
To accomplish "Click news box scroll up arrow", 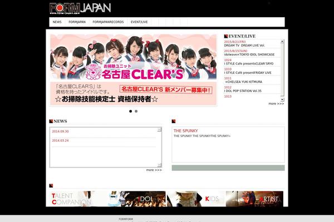I will [x=159, y=129].
